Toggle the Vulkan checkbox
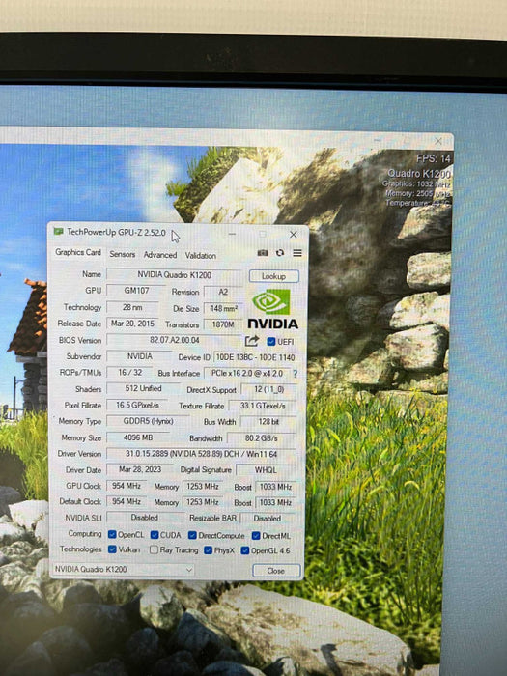This screenshot has width=507, height=676. coord(112,549)
